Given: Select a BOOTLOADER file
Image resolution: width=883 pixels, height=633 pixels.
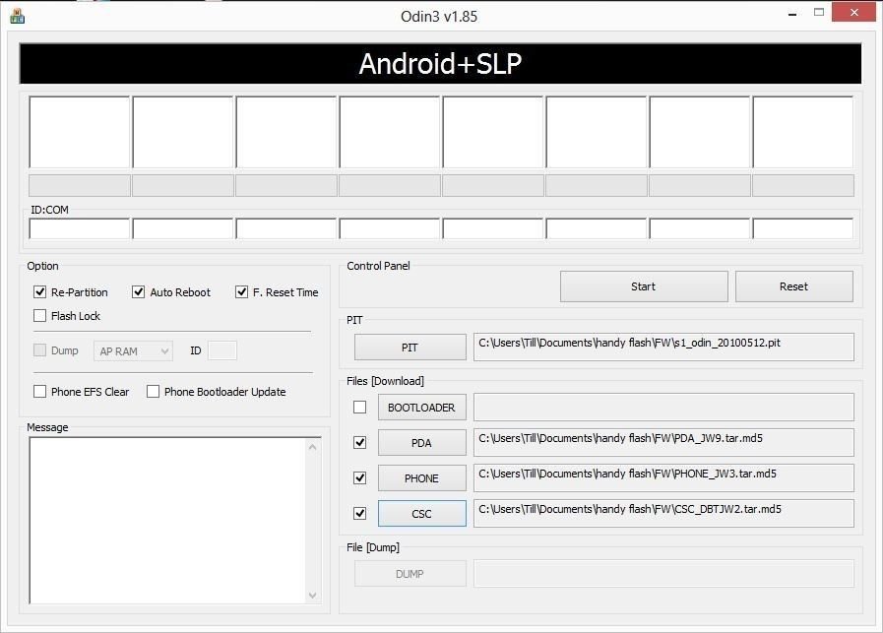Looking at the screenshot, I should click(421, 408).
